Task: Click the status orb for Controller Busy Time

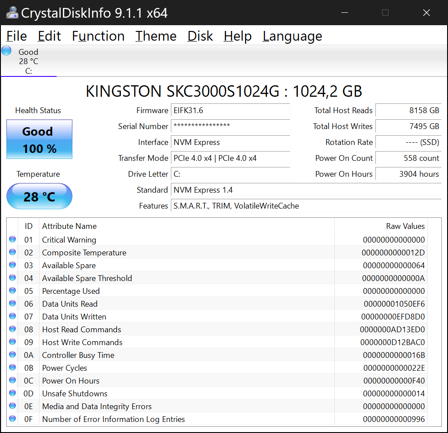Action: tap(12, 354)
